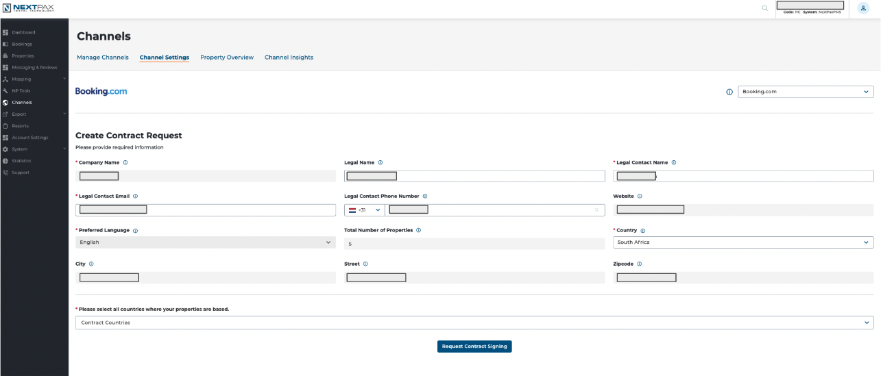The height and width of the screenshot is (376, 883).
Task: Open the Country dropdown showing South Africa
Action: 743,242
